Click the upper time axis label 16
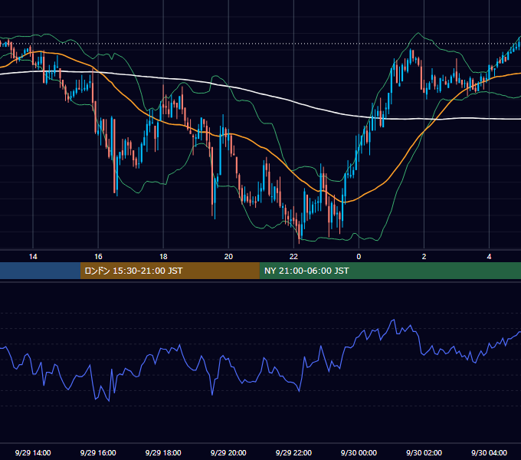This screenshot has width=521, height=460. tap(98, 257)
